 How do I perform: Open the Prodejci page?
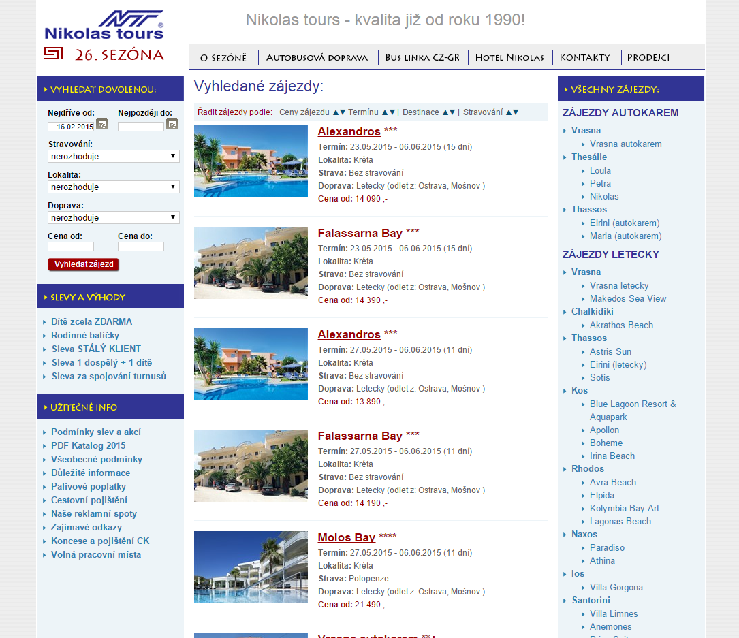tap(648, 57)
